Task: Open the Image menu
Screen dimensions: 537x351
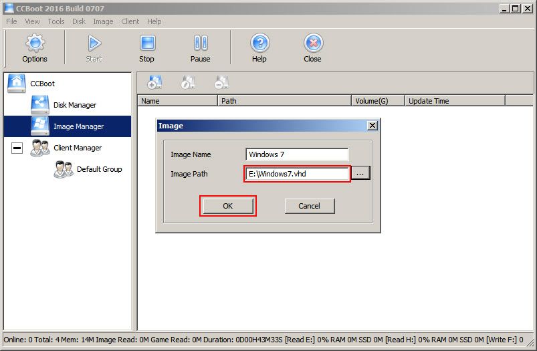Action: (103, 21)
